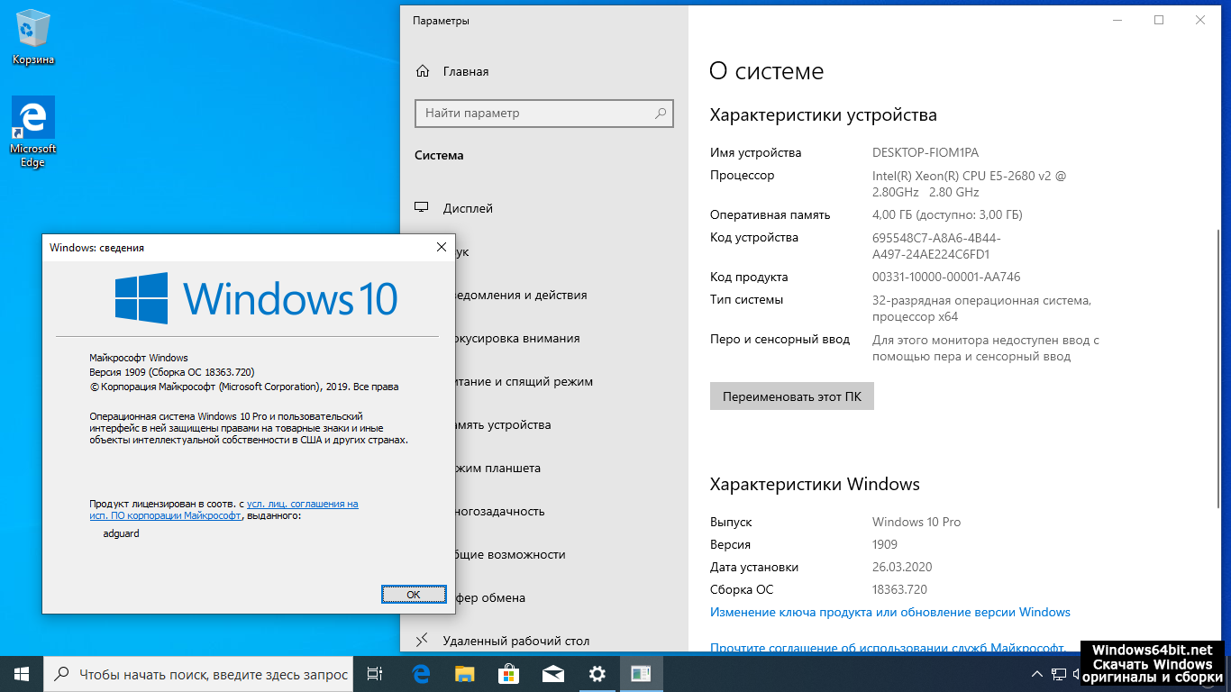Image resolution: width=1231 pixels, height=692 pixels.
Task: Open the Дисплей settings section
Action: click(468, 208)
